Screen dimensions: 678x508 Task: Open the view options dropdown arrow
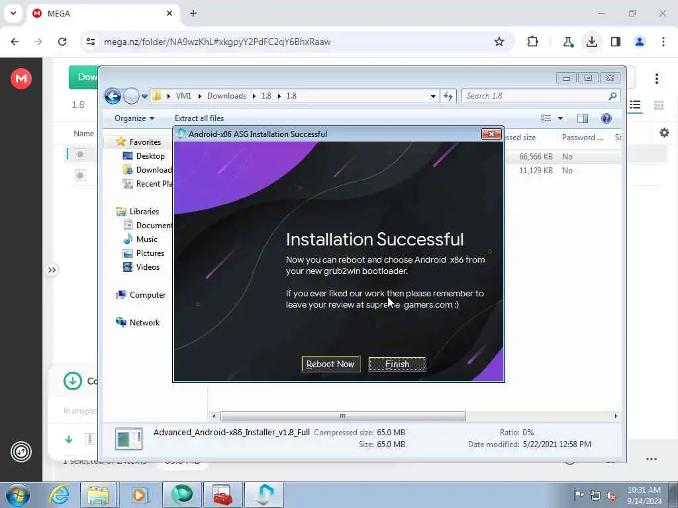point(560,118)
